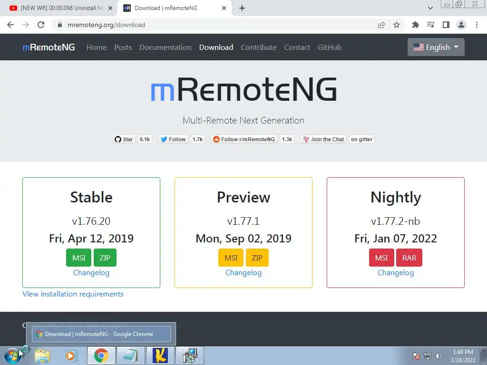Open Documentation in the navbar
The height and width of the screenshot is (365, 487).
(x=165, y=47)
